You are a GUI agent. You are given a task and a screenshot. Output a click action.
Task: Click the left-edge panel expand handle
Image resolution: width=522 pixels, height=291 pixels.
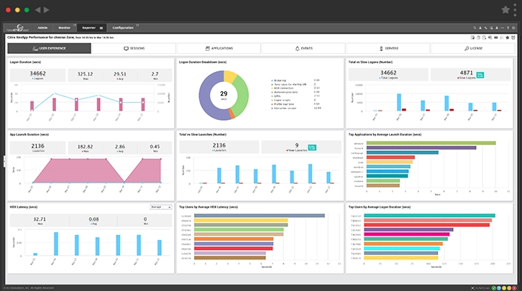pos(4,161)
